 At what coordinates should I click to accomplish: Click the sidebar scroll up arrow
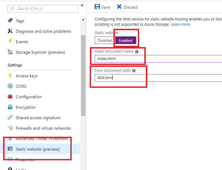coord(83,20)
